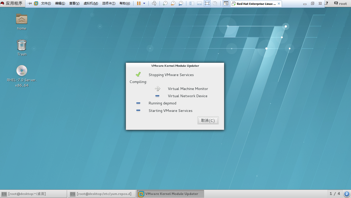Toggle full screen mode icon
The width and height of the screenshot is (351, 198).
pyautogui.click(x=207, y=3)
